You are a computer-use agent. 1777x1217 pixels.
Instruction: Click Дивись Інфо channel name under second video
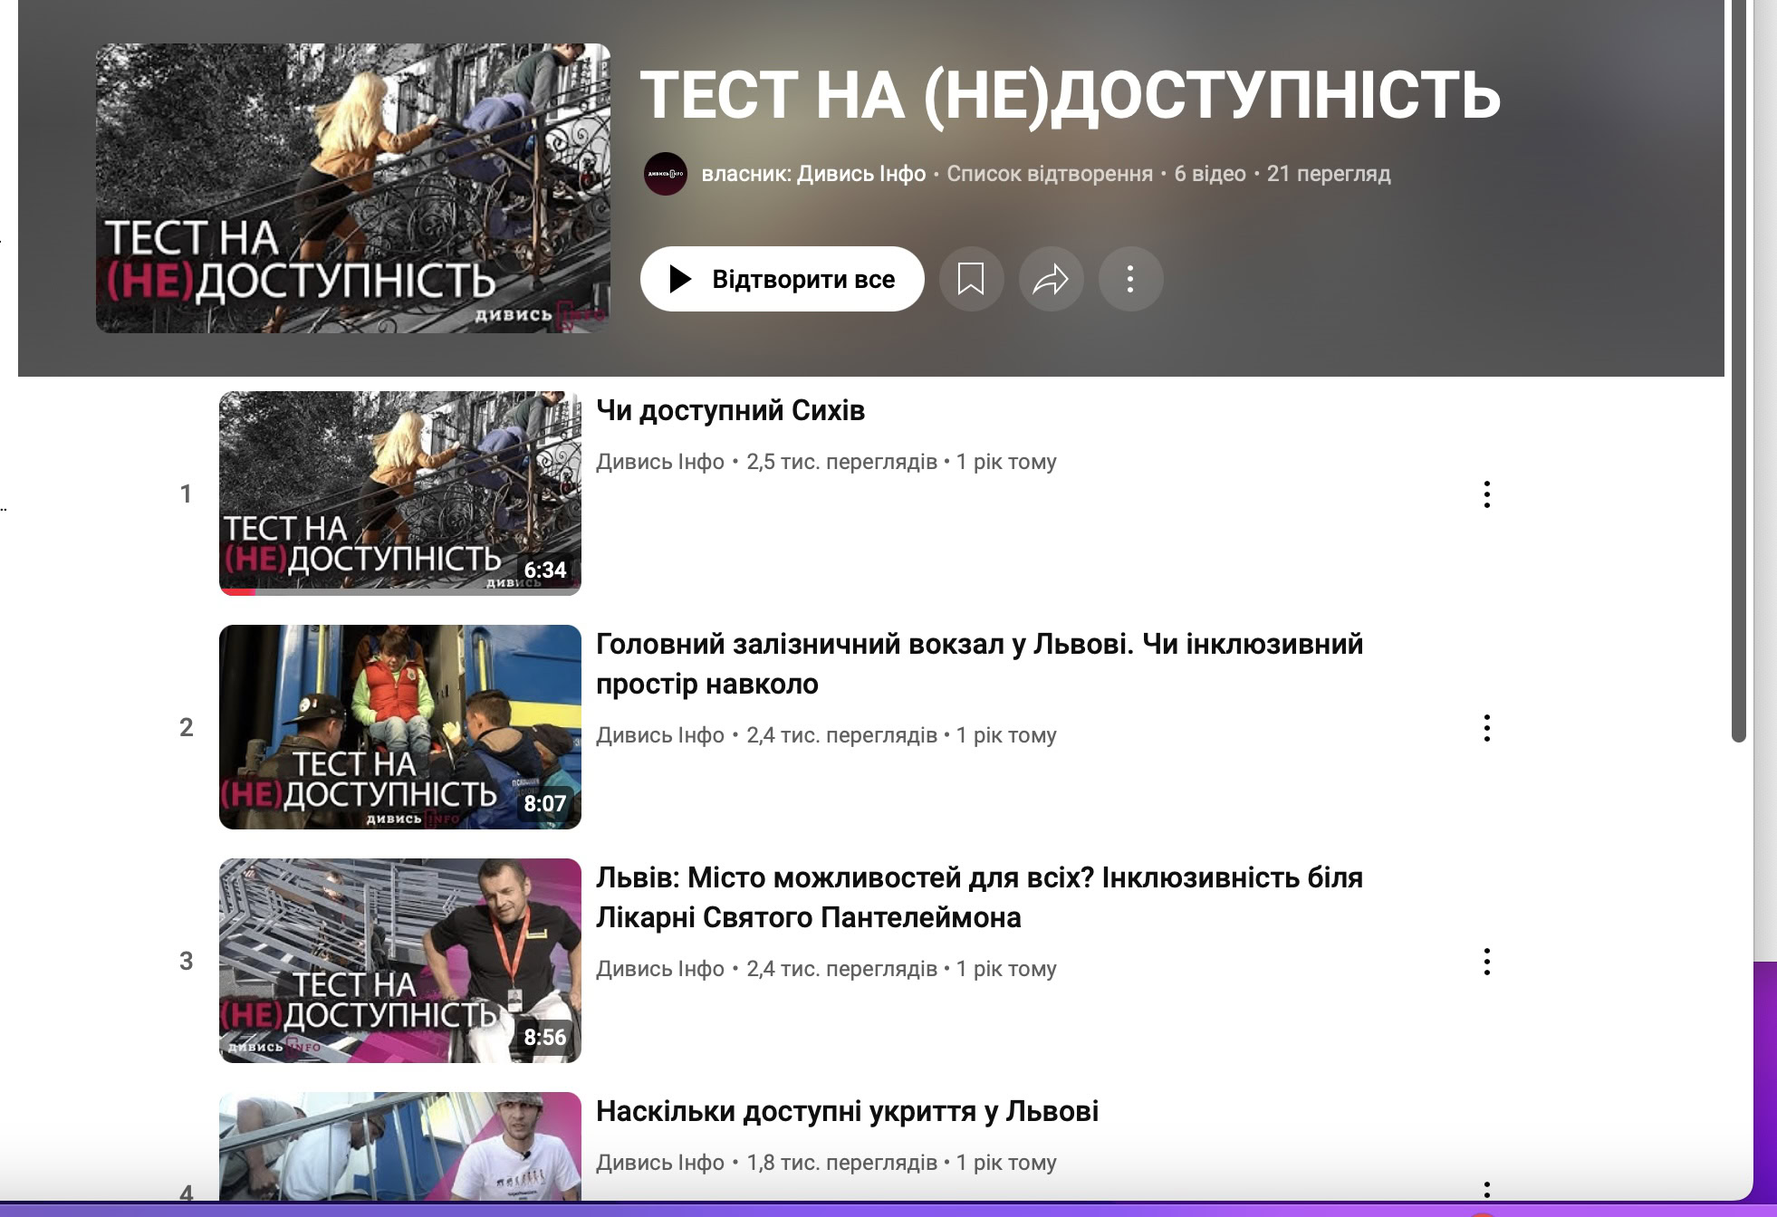(659, 735)
